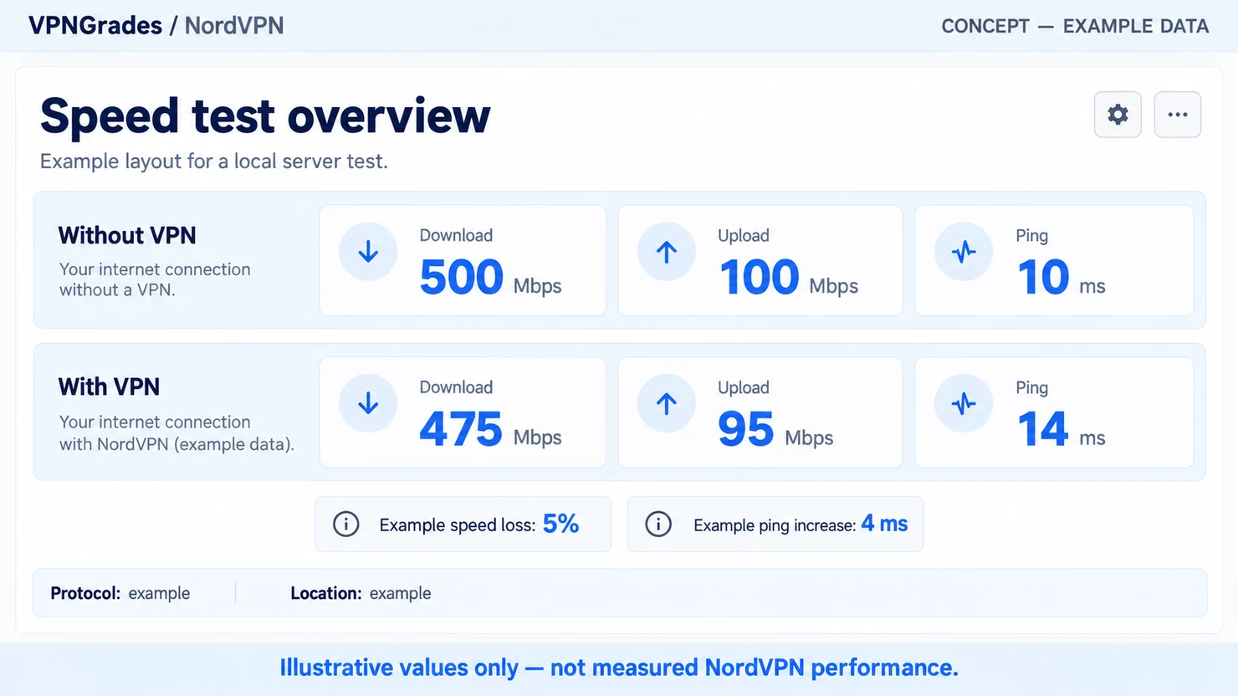Click the Speed test overview title
This screenshot has width=1238, height=696.
pyautogui.click(x=265, y=115)
